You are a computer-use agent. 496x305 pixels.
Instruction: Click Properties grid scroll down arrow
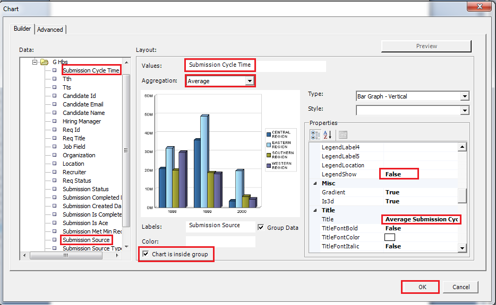click(462, 248)
